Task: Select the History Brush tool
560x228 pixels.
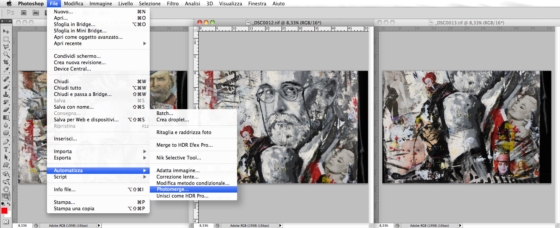Action: coord(6,102)
